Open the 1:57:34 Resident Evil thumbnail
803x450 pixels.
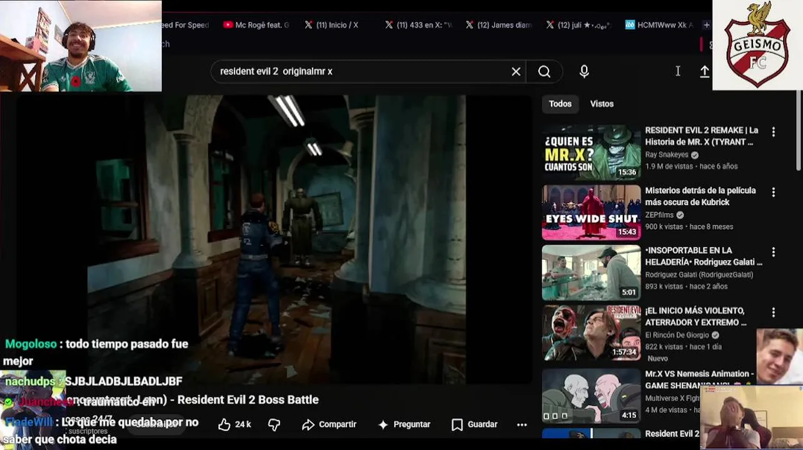pos(592,332)
